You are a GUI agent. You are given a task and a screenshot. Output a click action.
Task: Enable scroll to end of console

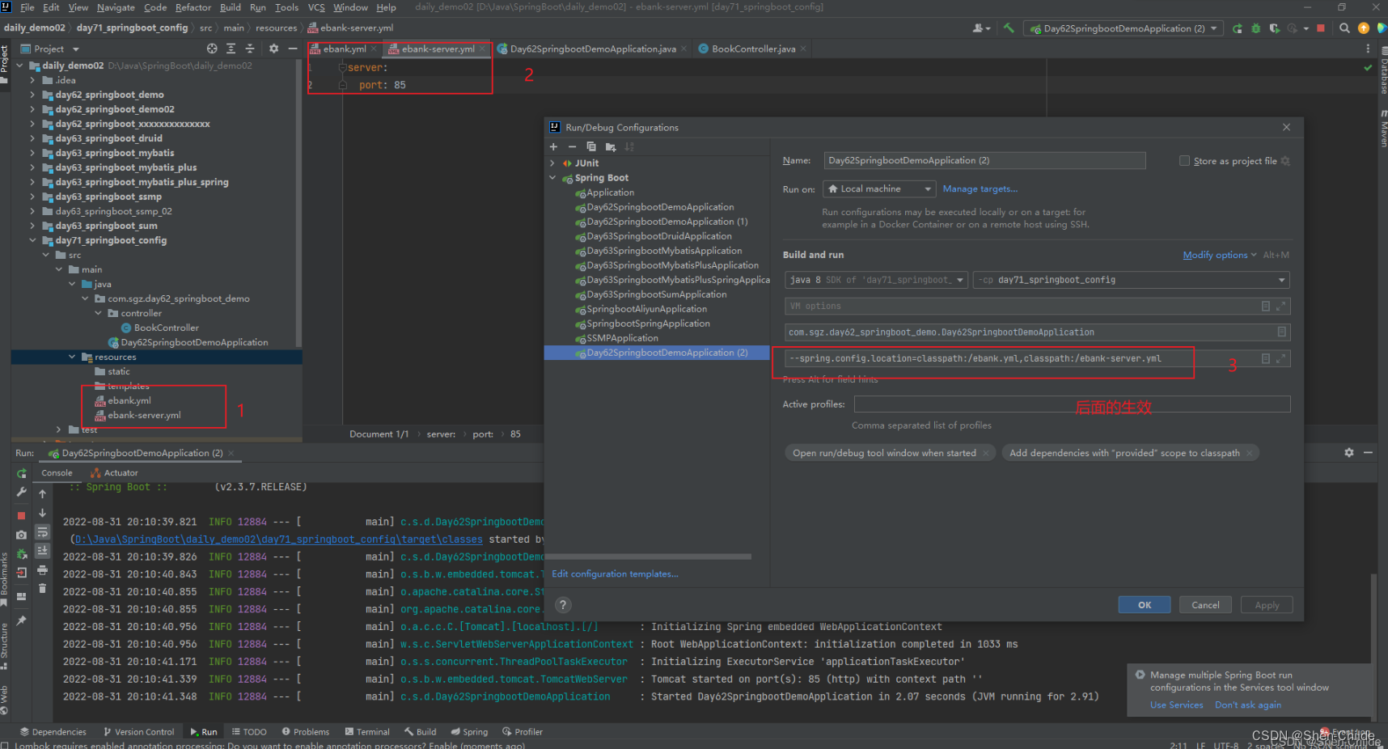click(x=43, y=551)
